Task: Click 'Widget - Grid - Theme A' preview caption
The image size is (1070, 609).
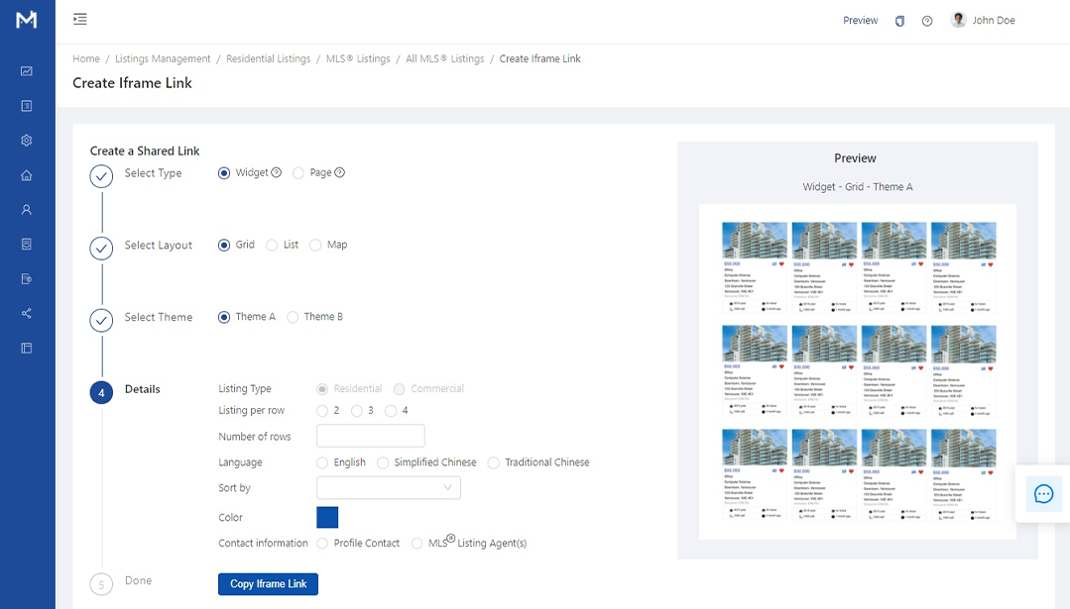Action: coord(857,186)
